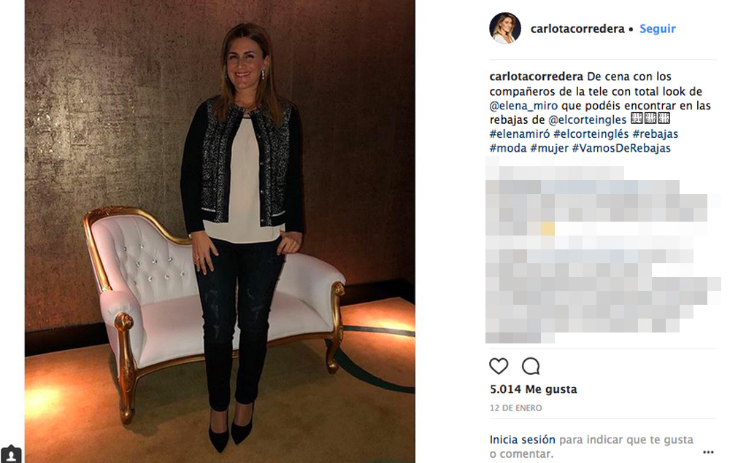730x463 pixels.
Task: Open the #elcorteinglés hashtag
Action: (x=591, y=134)
